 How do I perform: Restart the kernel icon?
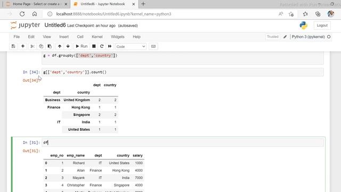point(102,46)
